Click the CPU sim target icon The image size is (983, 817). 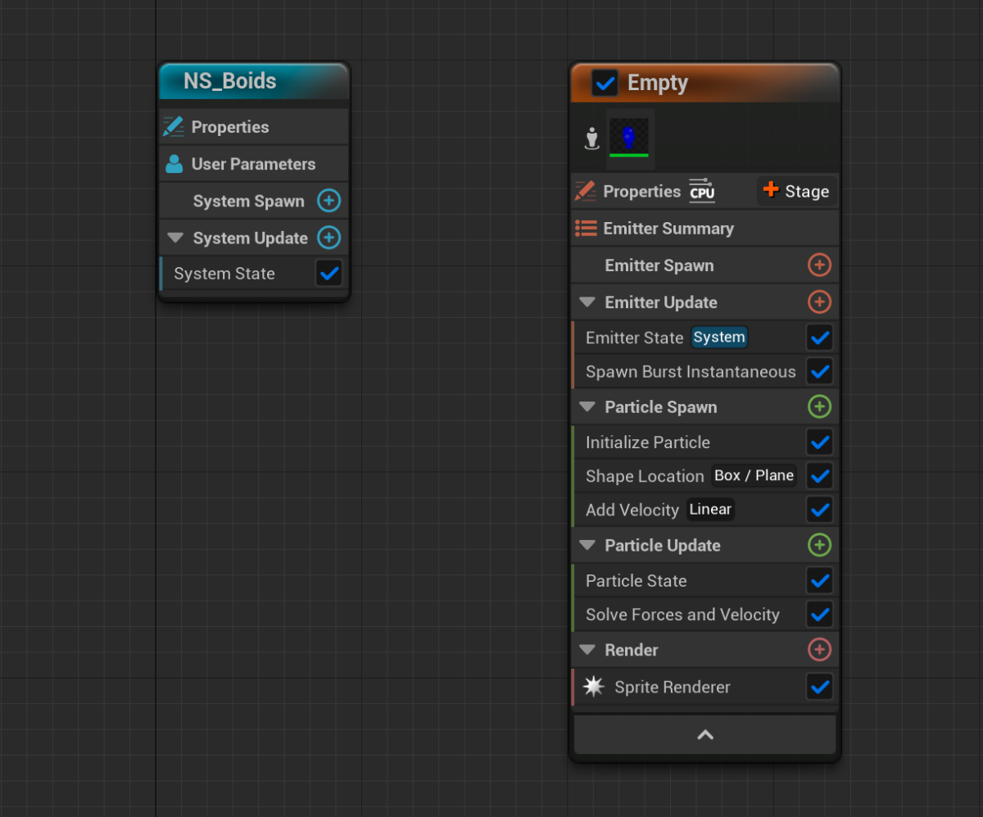click(702, 190)
